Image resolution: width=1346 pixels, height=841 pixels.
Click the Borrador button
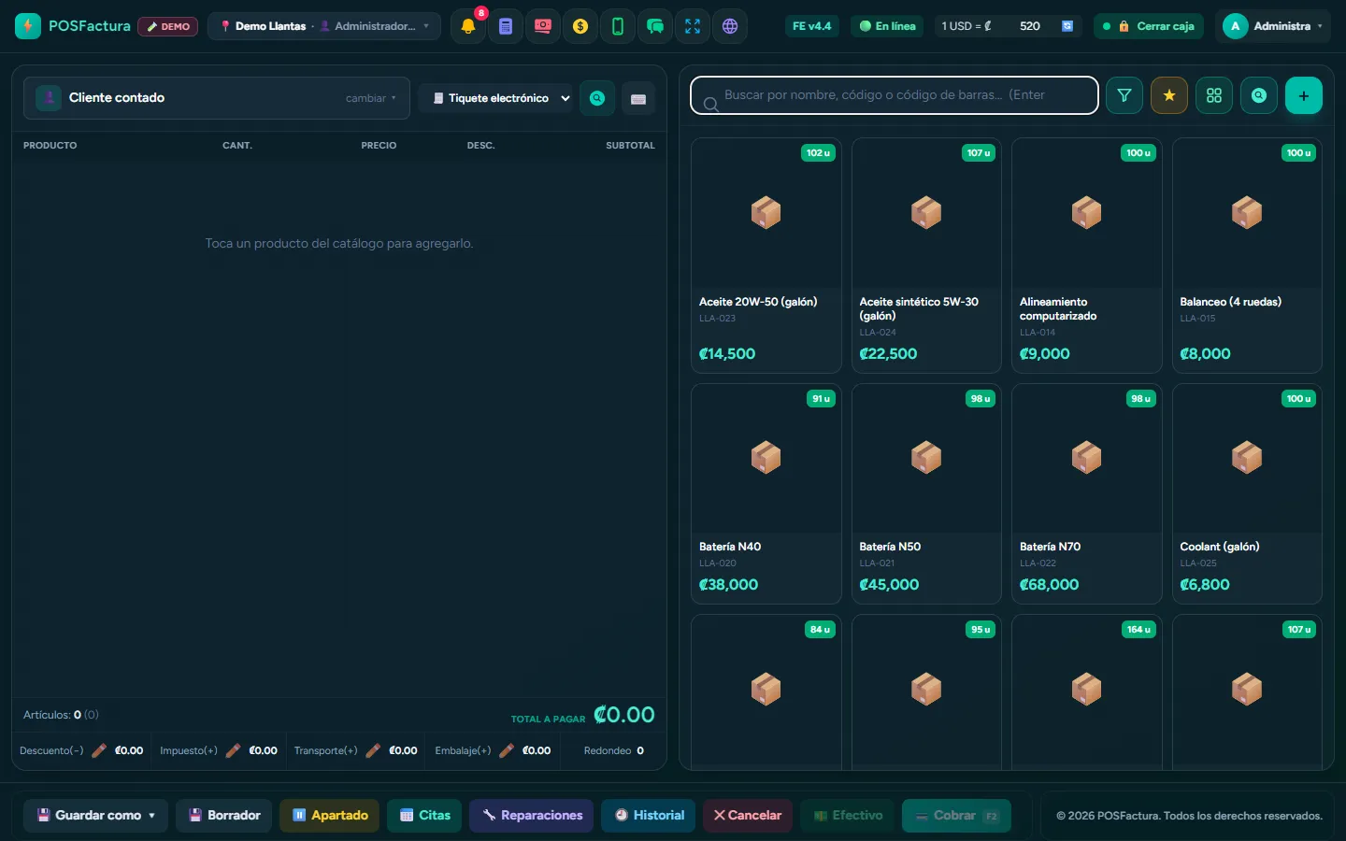point(224,816)
